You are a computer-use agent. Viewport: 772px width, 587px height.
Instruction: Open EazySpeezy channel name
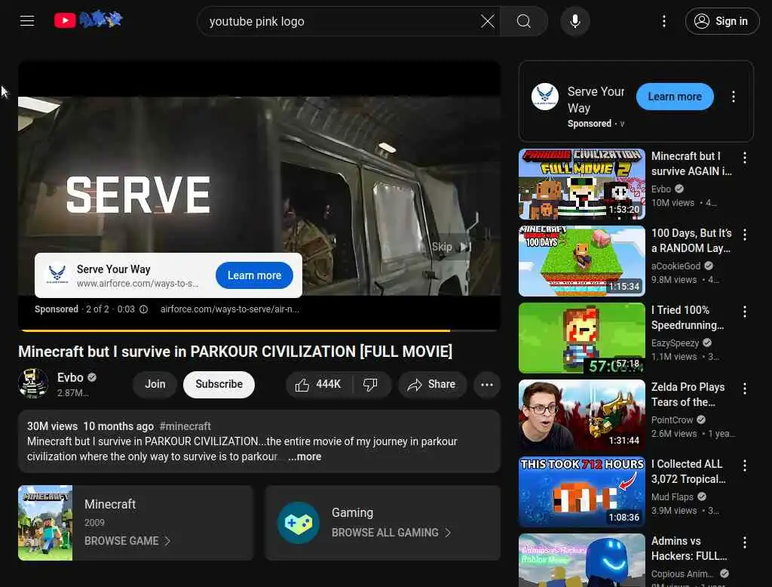pos(675,343)
